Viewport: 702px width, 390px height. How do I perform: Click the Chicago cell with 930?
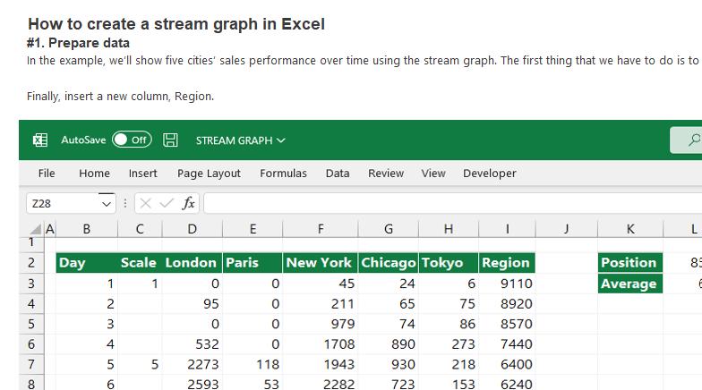point(389,364)
